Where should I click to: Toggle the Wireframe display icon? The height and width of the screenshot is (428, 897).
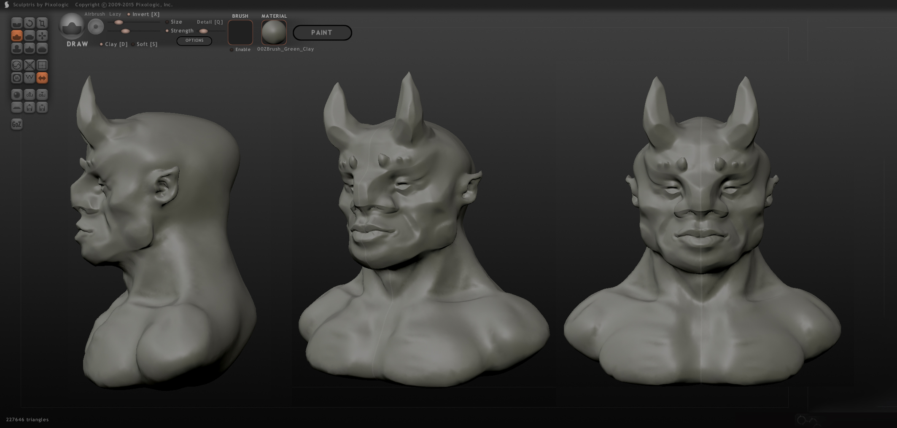coord(29,78)
